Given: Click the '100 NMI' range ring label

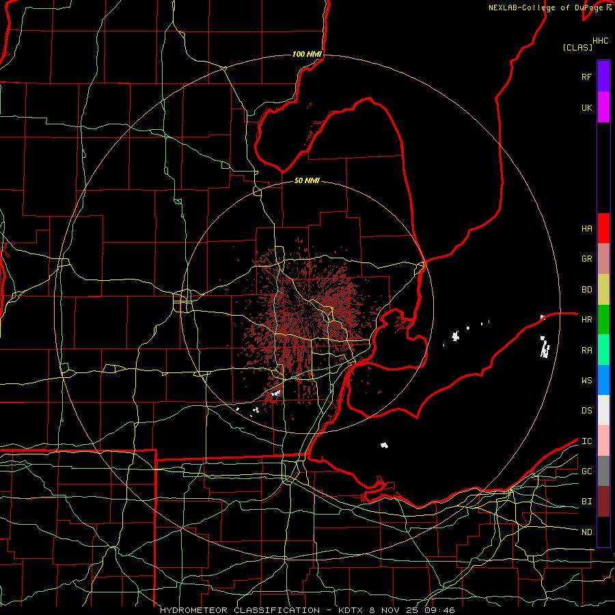Looking at the screenshot, I should coord(307,54).
